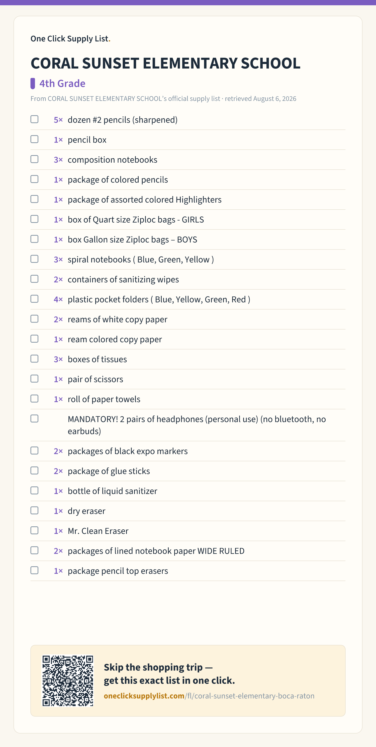The height and width of the screenshot is (747, 376).
Task: Tick the pencil box item checkbox
Action: (35, 139)
